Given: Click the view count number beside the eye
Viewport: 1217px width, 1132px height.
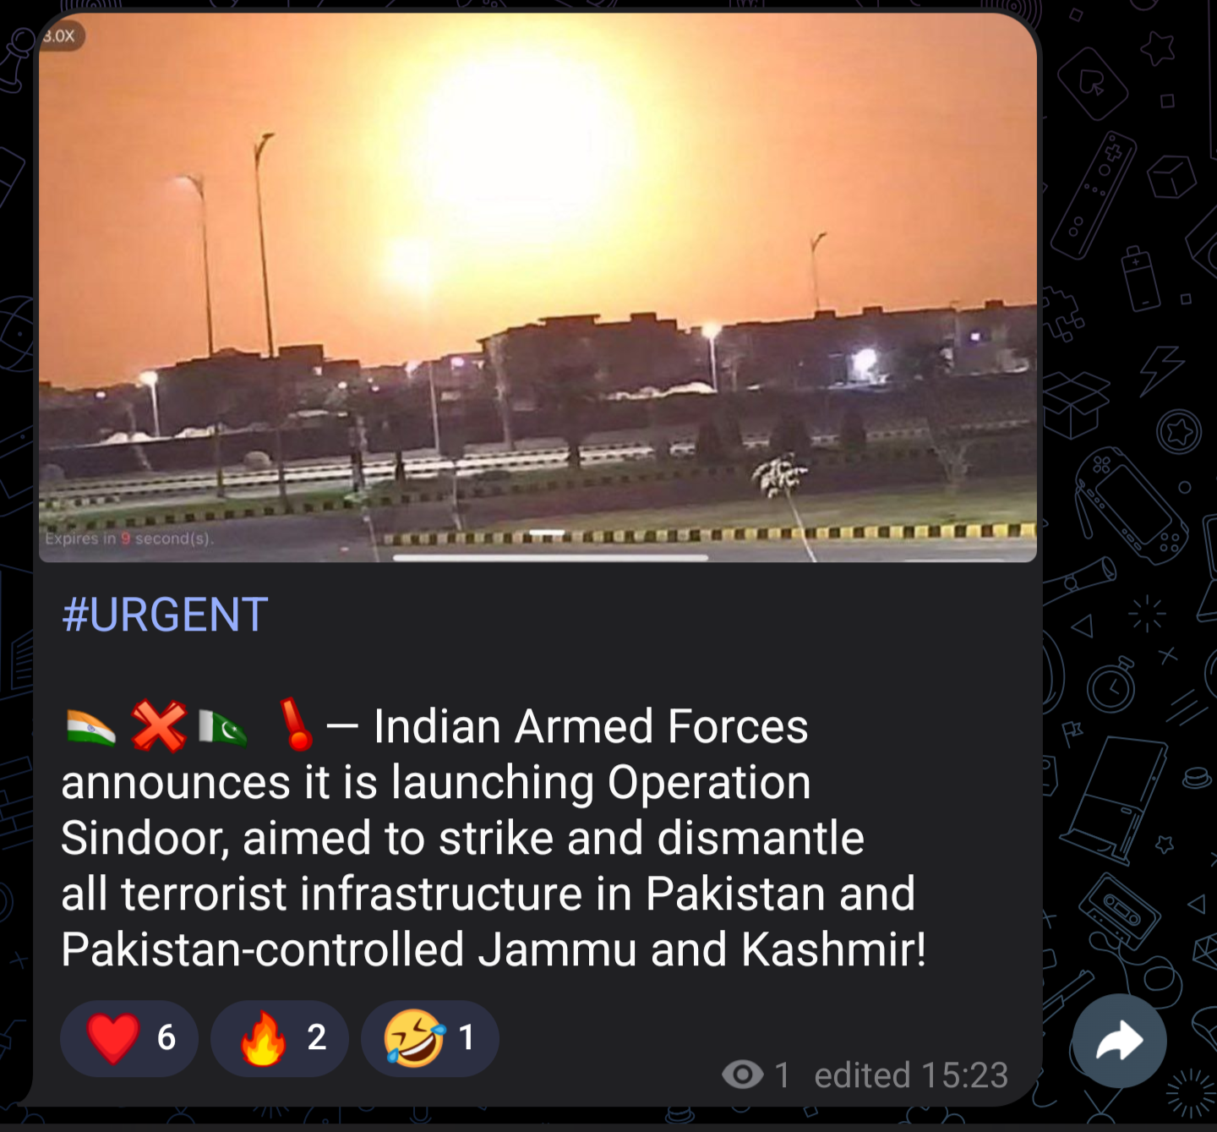Looking at the screenshot, I should (x=783, y=1075).
